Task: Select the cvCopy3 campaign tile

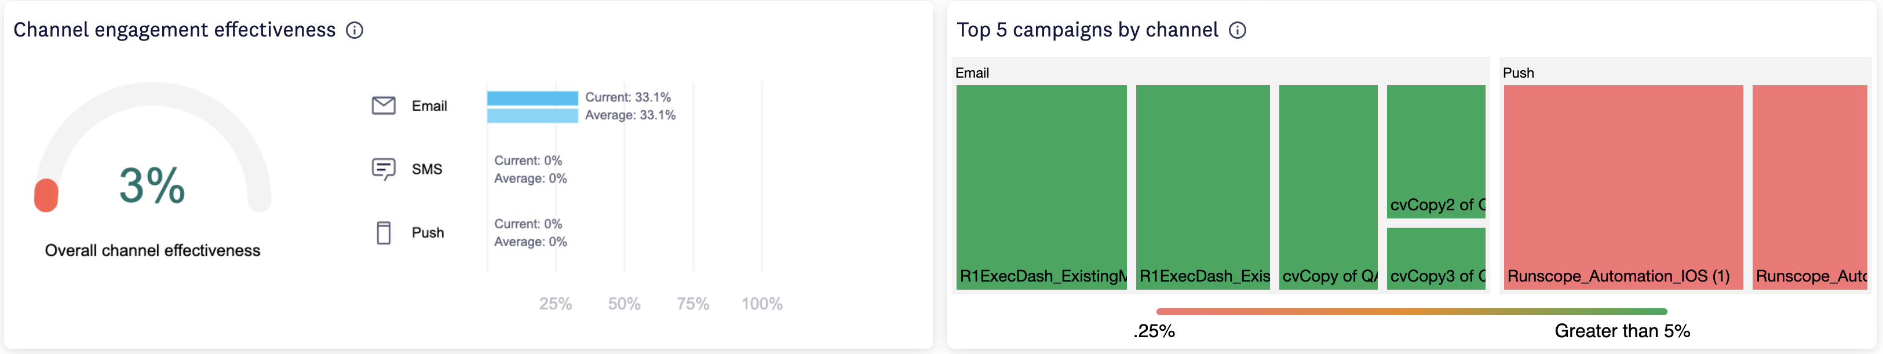Action: (1436, 257)
